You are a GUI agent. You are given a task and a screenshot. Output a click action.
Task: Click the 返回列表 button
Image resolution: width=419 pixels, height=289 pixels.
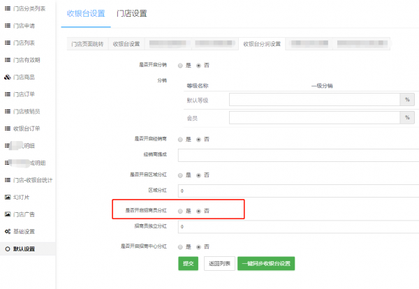pos(219,264)
